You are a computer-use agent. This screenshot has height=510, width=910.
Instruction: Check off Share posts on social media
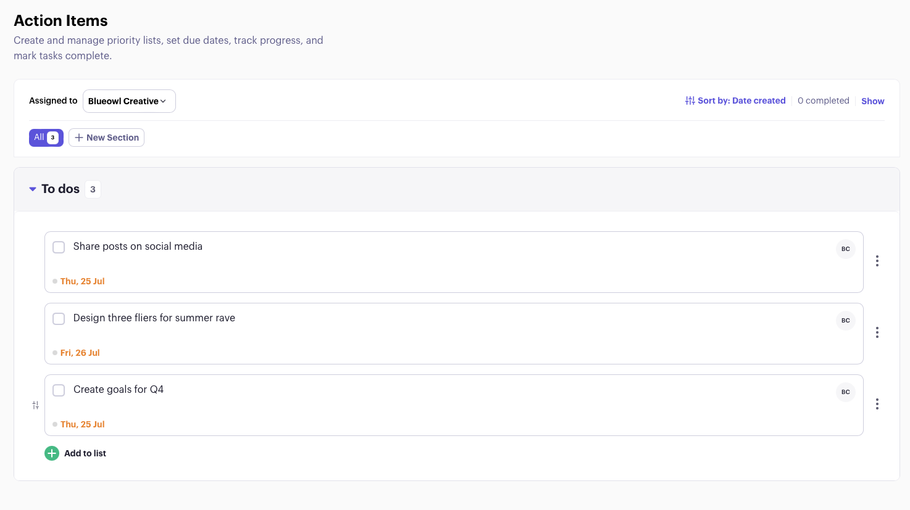59,247
